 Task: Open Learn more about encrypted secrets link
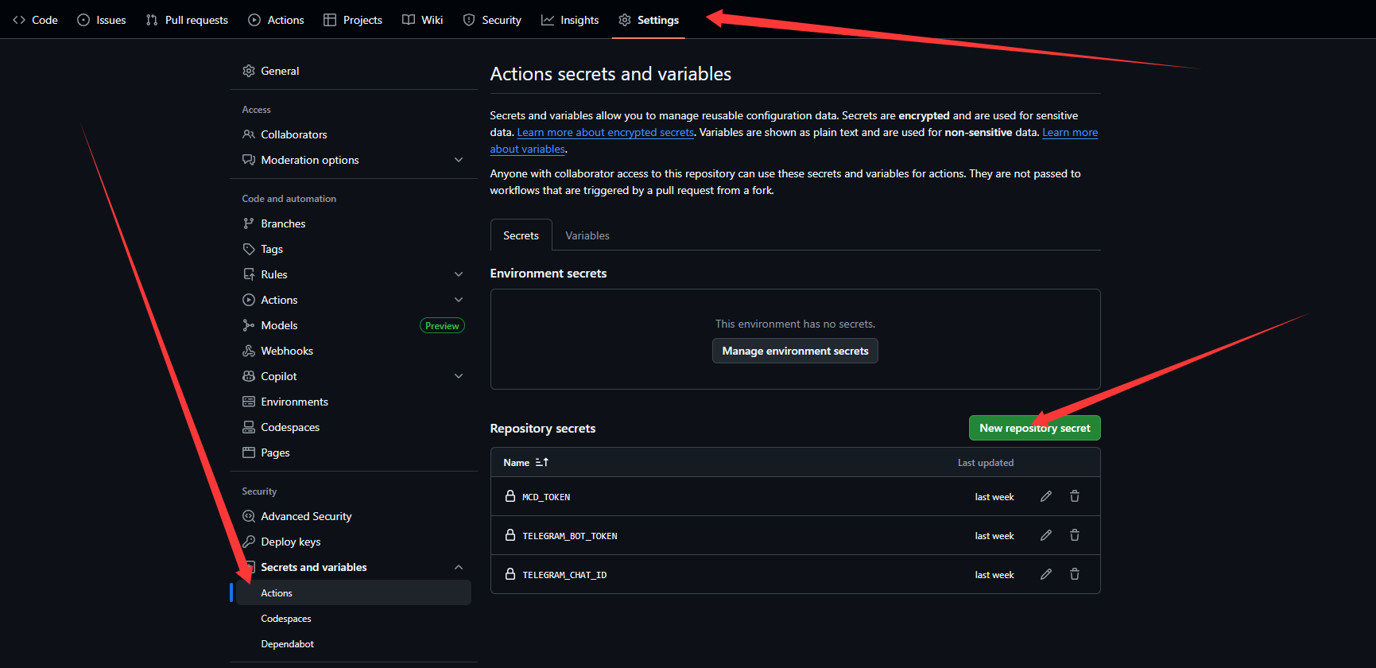tap(605, 133)
